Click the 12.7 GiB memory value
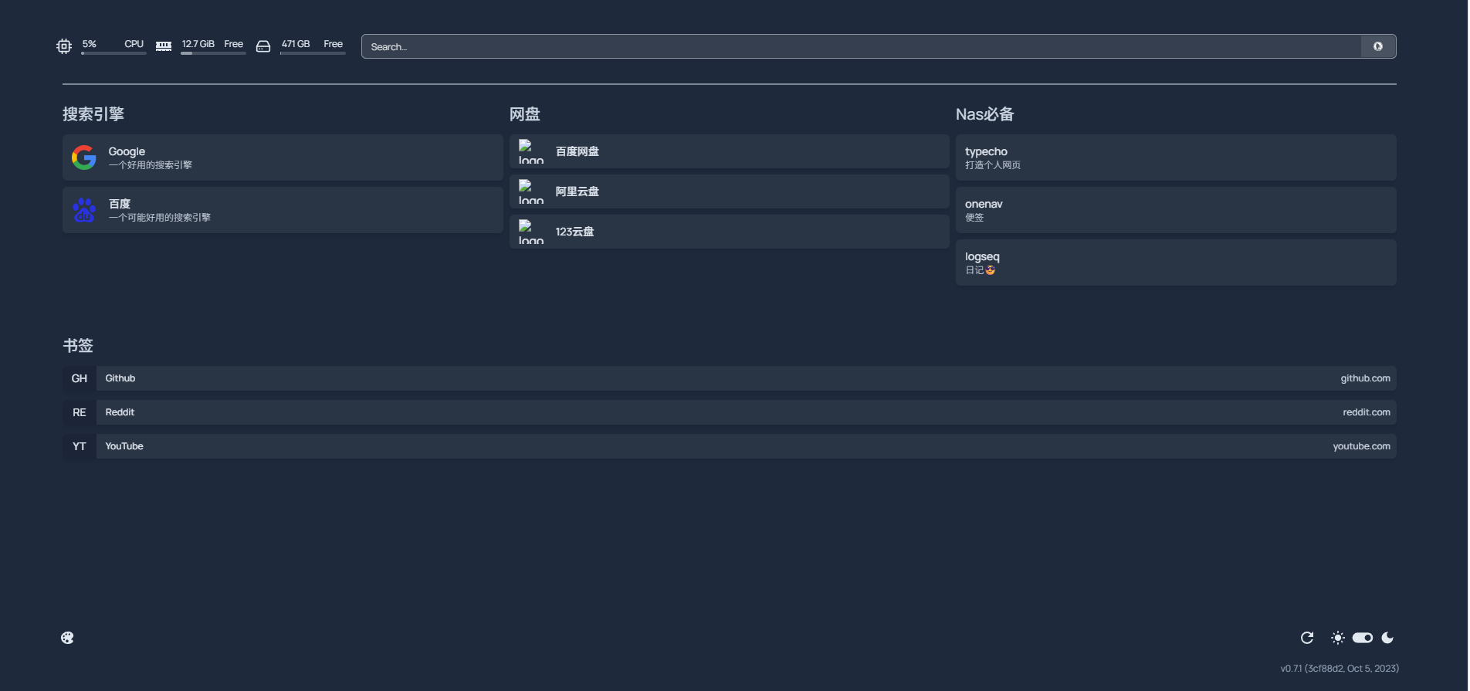Screen dimensions: 1470x691 [198, 44]
